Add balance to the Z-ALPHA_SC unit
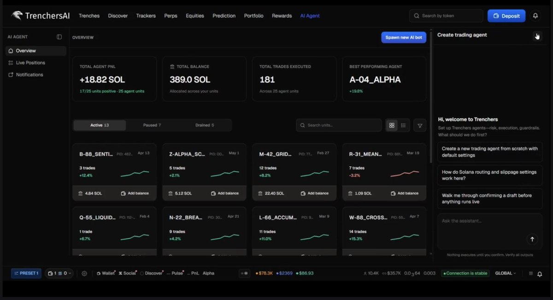553x300 pixels. [x=225, y=194]
